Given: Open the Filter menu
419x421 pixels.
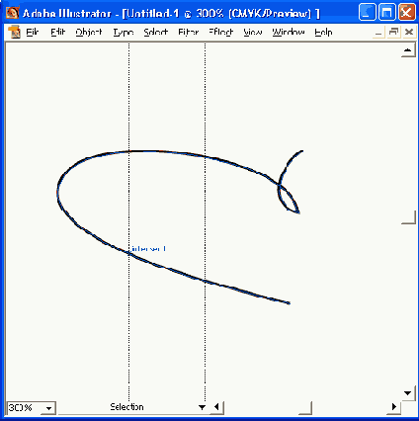Looking at the screenshot, I should [188, 33].
